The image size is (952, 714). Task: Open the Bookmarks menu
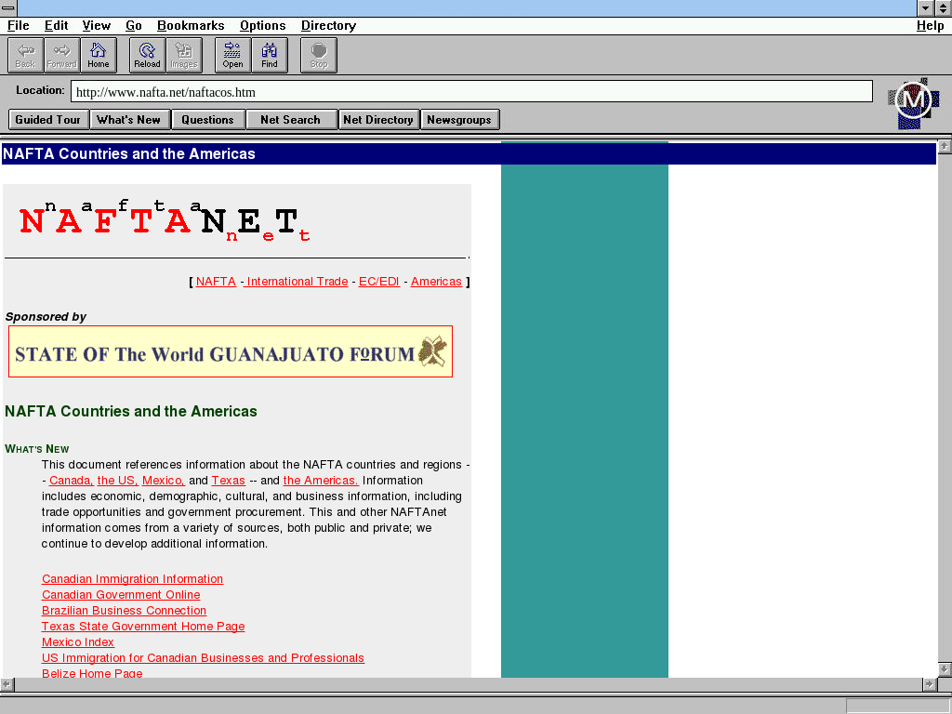coord(191,26)
